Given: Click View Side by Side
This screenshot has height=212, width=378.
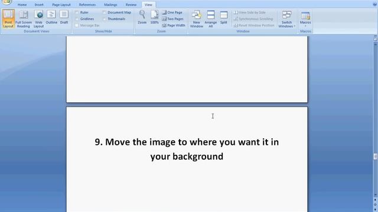Looking at the screenshot, I should click(249, 12).
